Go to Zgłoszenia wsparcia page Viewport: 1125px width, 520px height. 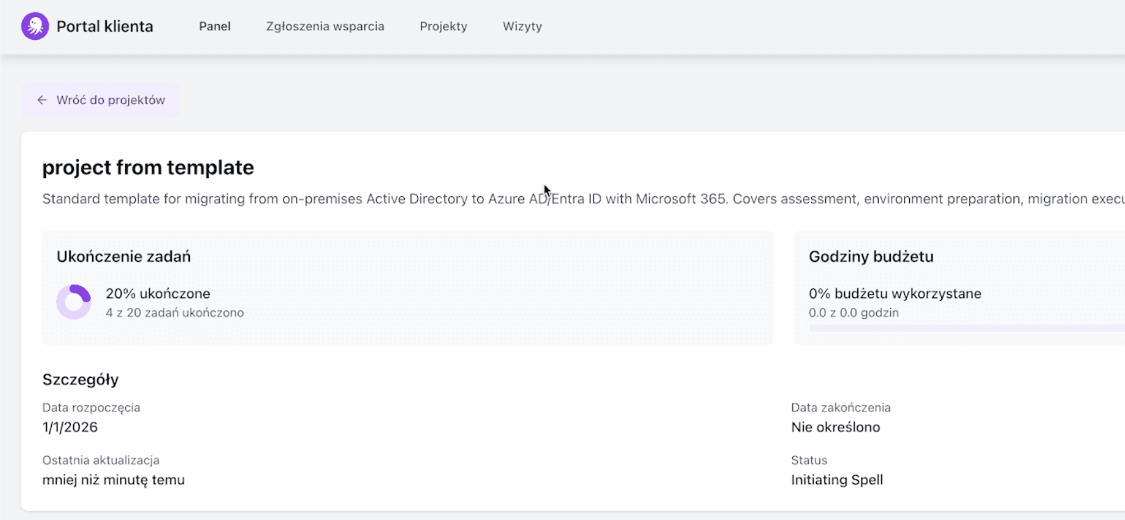click(x=324, y=27)
